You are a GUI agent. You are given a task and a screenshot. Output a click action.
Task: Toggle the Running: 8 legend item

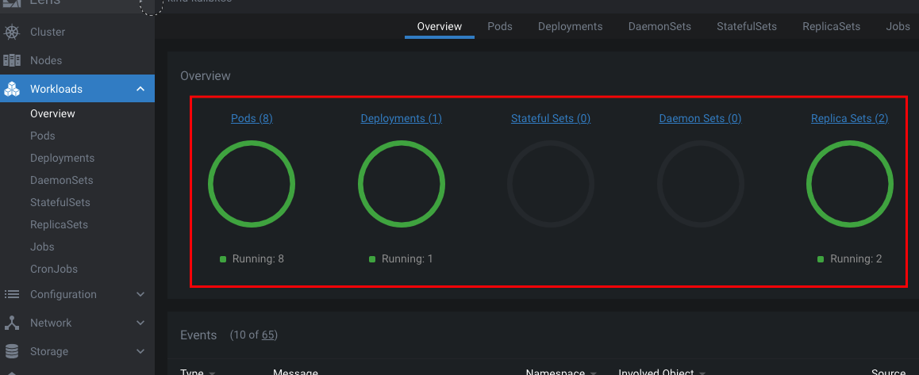tap(252, 258)
